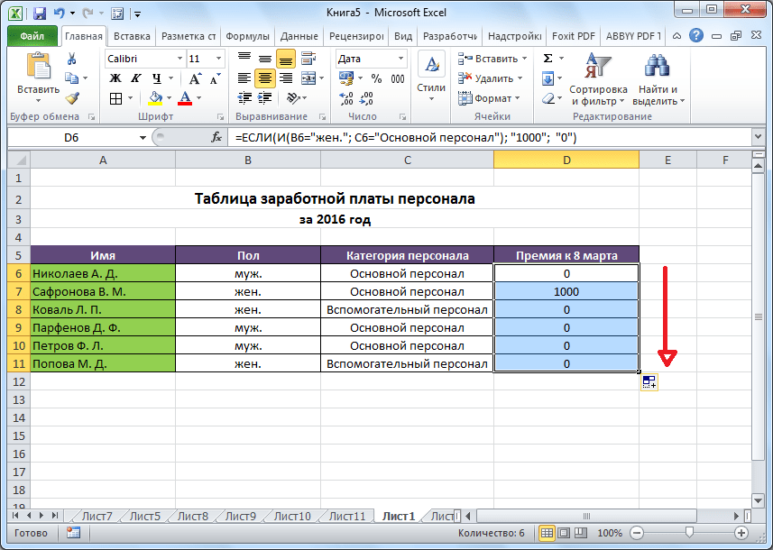Click the Insert Function fx icon
The height and width of the screenshot is (550, 773).
point(216,138)
